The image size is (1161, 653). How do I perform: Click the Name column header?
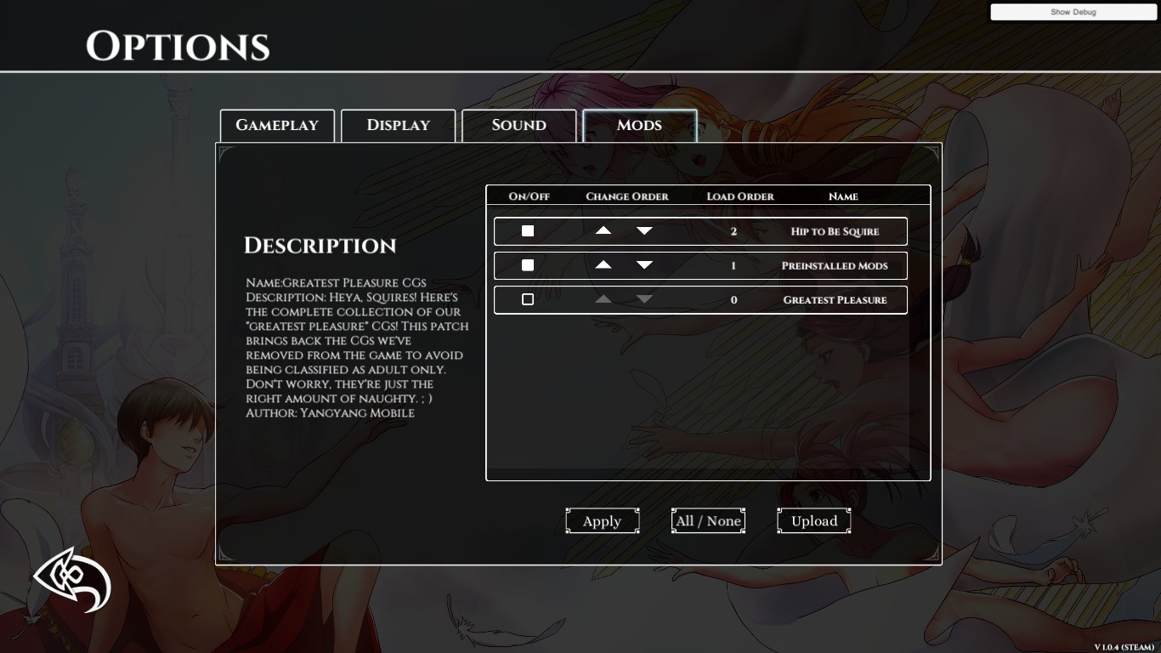point(843,196)
